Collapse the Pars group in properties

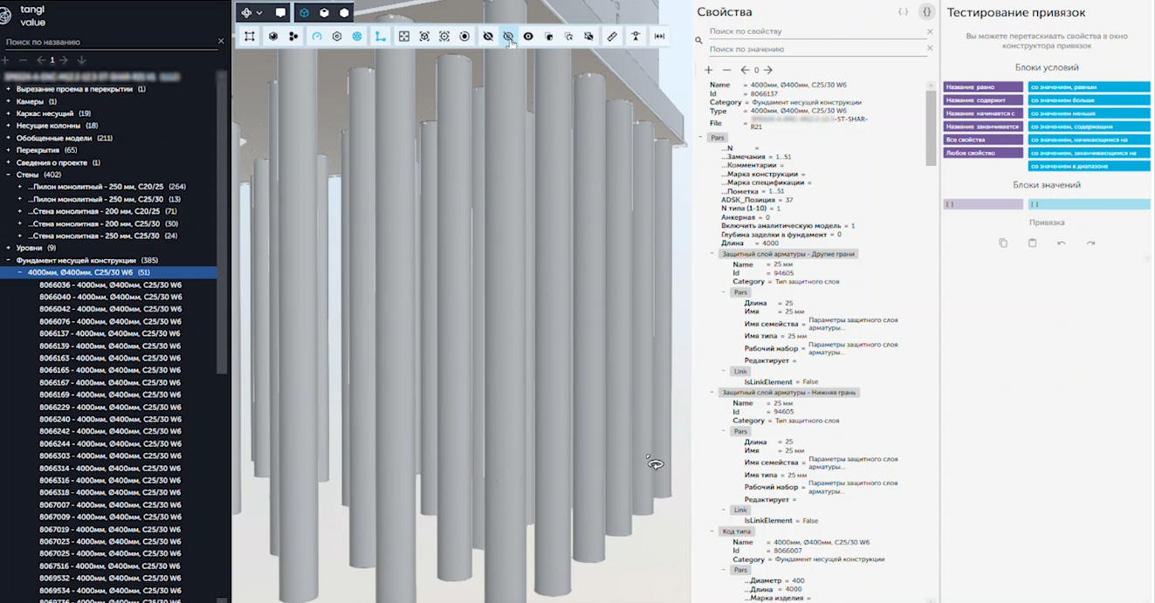(x=701, y=138)
